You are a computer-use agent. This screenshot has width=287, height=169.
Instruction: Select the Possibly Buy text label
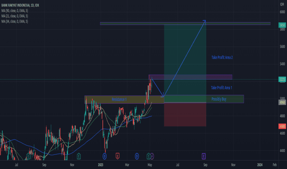pos(219,99)
